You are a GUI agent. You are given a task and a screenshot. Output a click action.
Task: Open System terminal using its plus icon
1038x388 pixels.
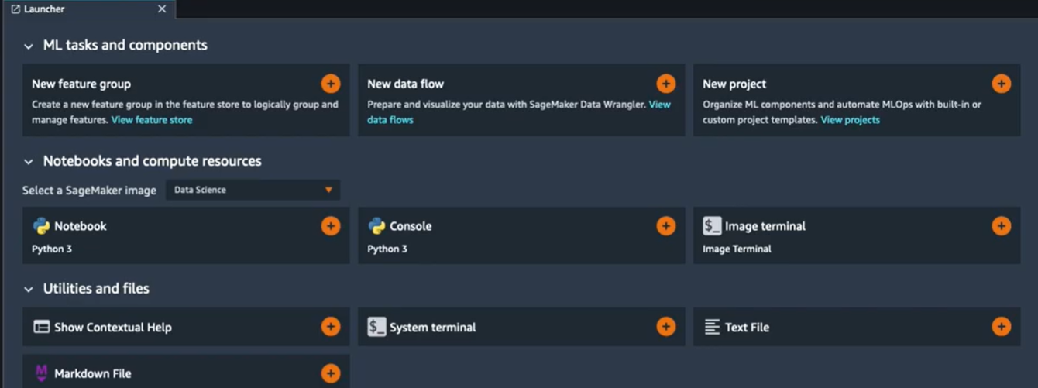[x=665, y=327]
